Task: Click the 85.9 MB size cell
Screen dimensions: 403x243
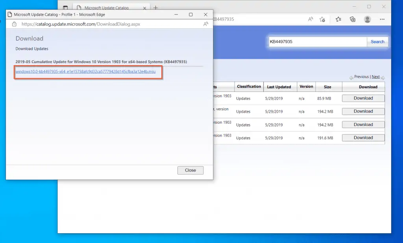Action: point(324,99)
